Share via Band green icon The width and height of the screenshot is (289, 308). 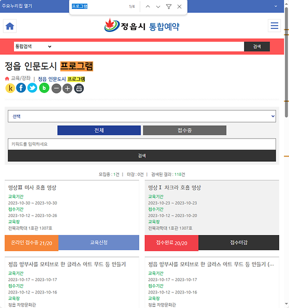click(x=44, y=88)
